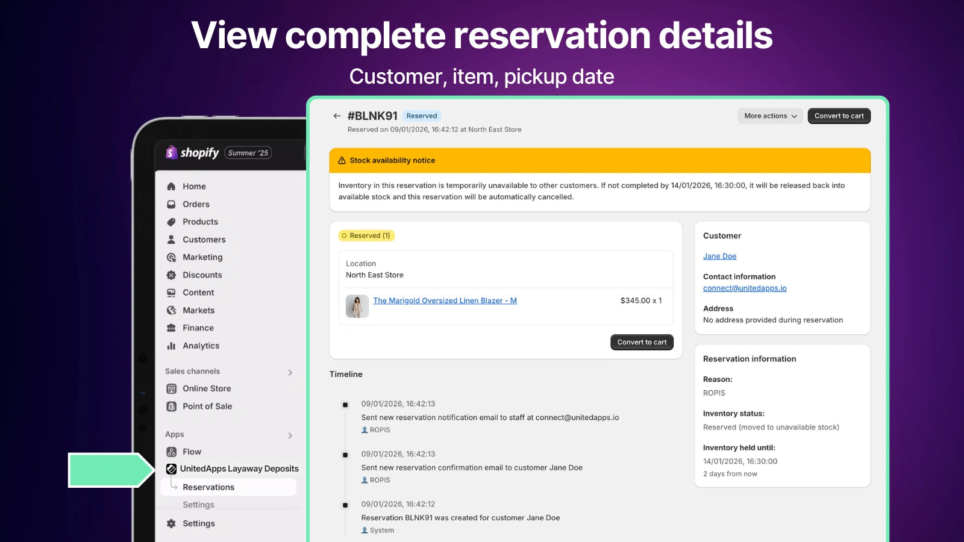
Task: Open Orders via its inbox icon
Action: click(171, 204)
